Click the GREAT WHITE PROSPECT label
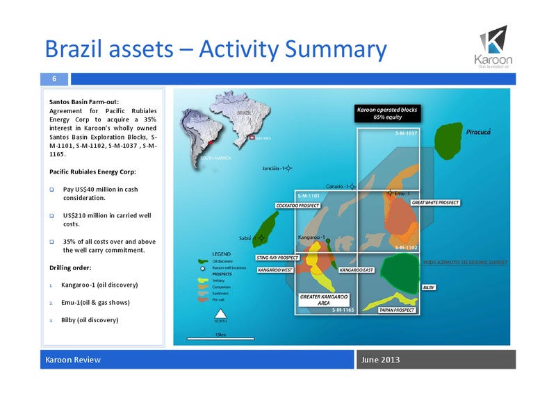This screenshot has height=393, width=556. (436, 203)
